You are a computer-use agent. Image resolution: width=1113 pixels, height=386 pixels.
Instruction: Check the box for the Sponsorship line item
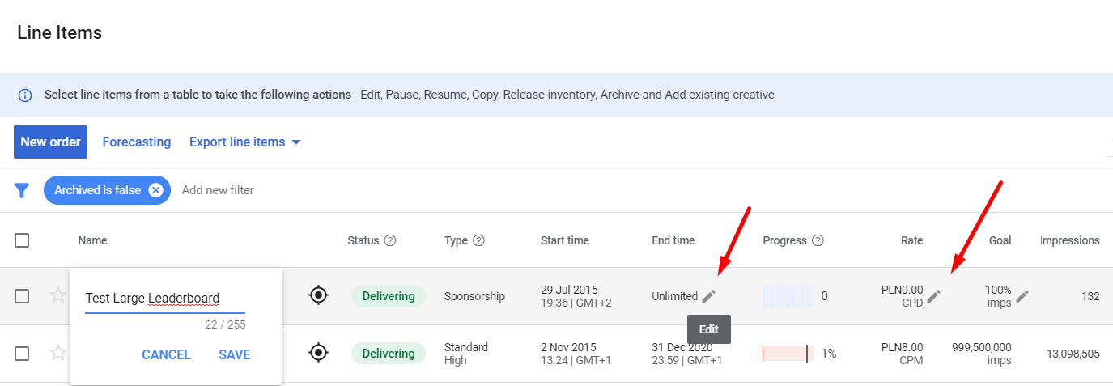pyautogui.click(x=22, y=296)
